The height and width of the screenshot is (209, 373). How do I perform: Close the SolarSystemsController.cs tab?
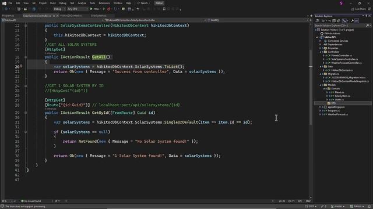[57, 16]
